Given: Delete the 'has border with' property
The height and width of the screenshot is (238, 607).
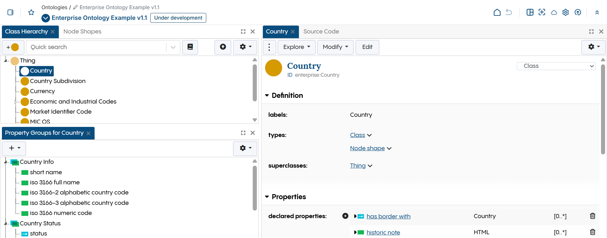Looking at the screenshot, I should (592, 216).
